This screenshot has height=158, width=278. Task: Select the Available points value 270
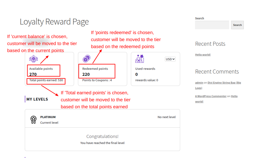33,74
